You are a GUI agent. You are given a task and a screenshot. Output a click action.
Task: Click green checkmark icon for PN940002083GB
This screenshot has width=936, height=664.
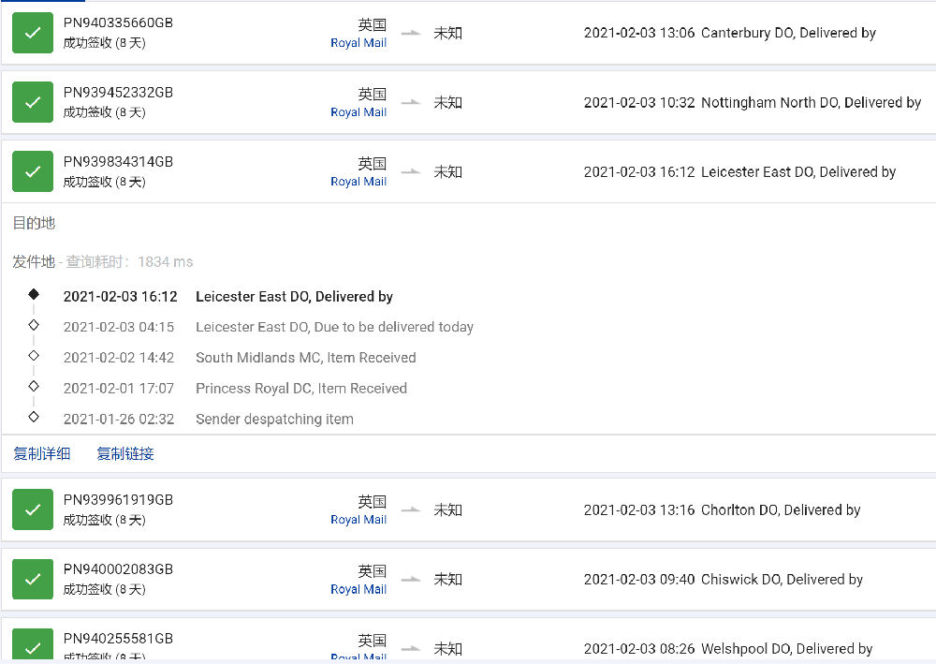point(33,579)
